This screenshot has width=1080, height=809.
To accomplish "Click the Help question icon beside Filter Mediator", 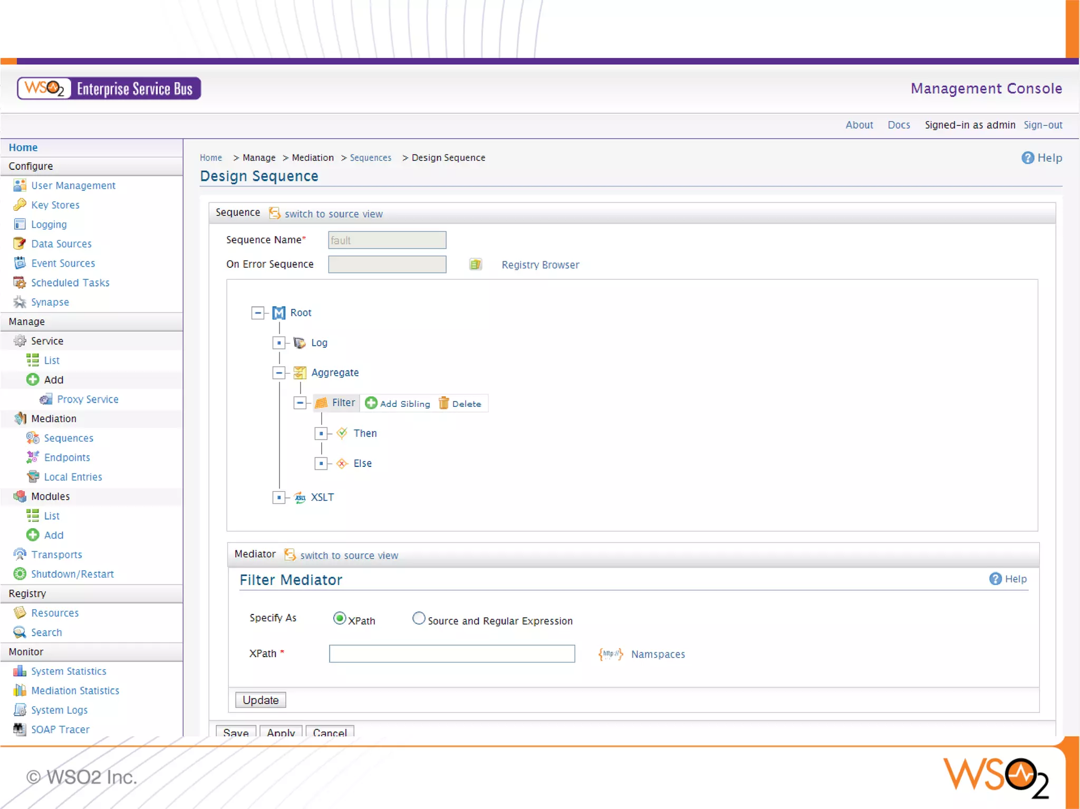I will 995,579.
